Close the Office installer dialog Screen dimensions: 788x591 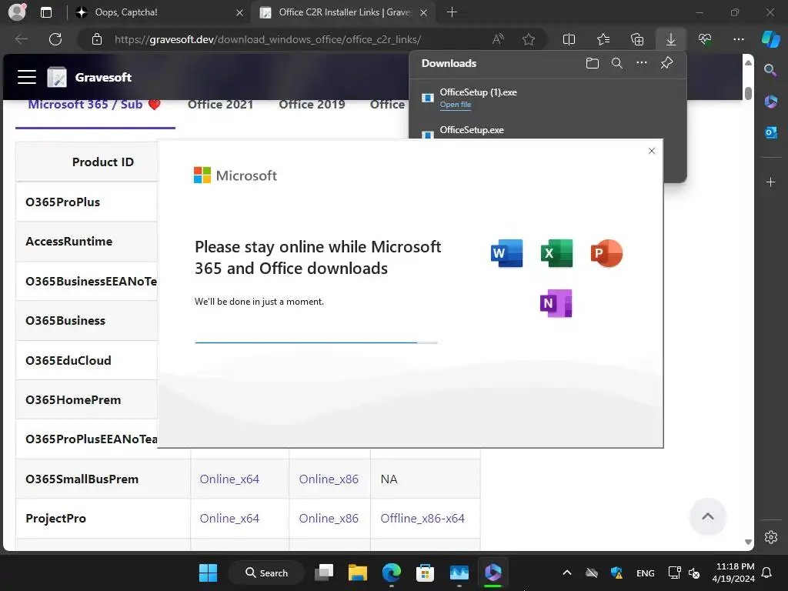[x=651, y=151]
